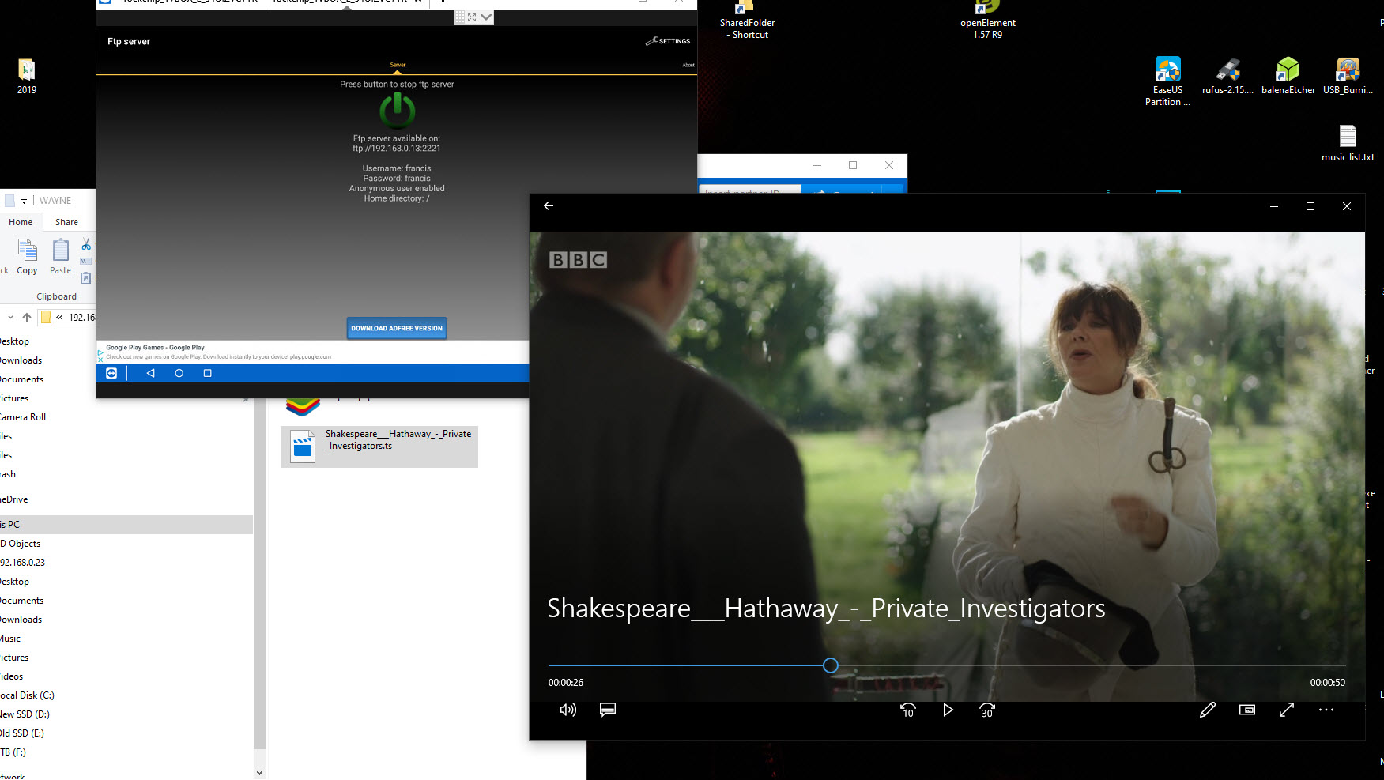
Task: Open the Share ribbon tab
Action: (66, 222)
